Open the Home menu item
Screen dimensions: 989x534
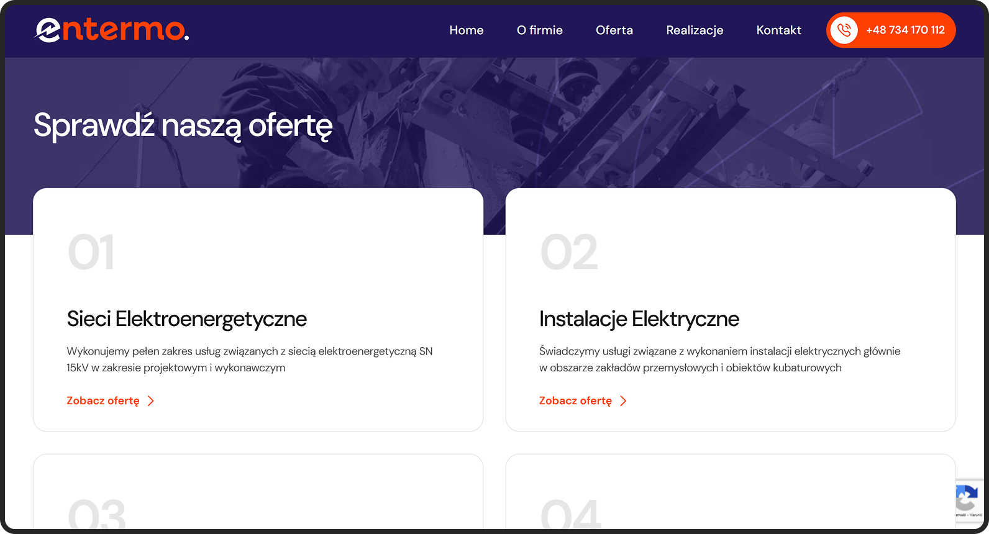(x=467, y=30)
